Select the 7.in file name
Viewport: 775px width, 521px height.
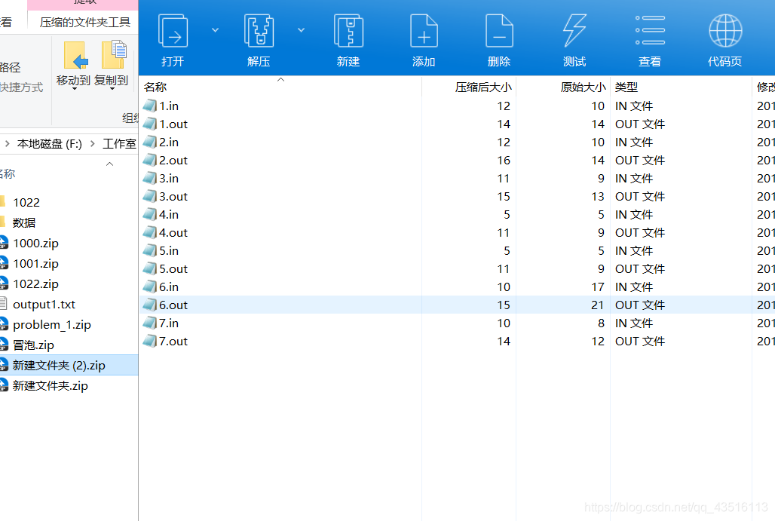tap(169, 323)
